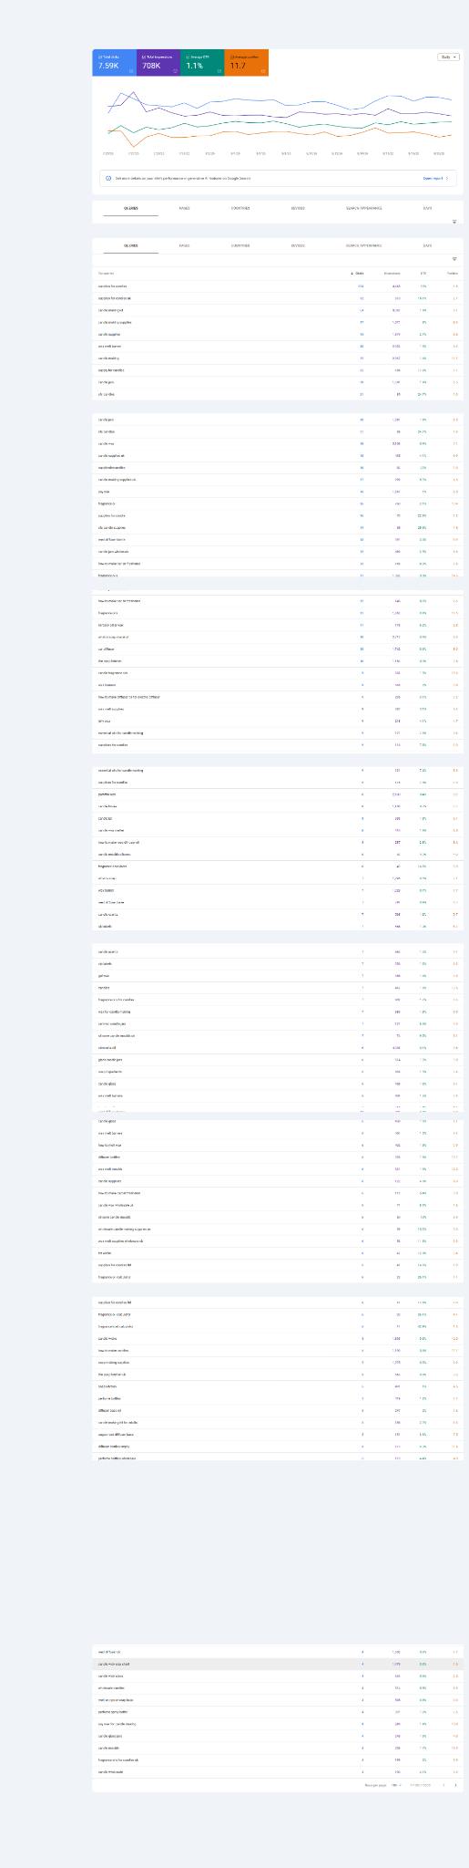Sort table by the Position column header
This screenshot has height=1868, width=469.
453,273
